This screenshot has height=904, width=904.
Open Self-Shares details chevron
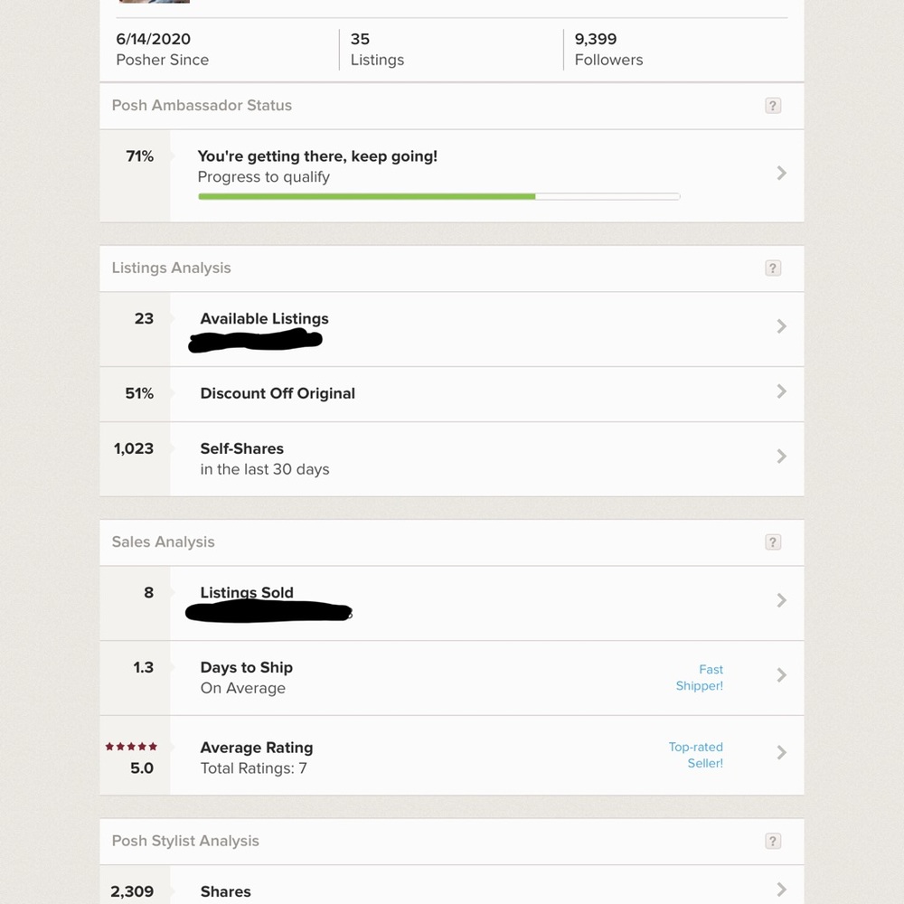click(782, 457)
